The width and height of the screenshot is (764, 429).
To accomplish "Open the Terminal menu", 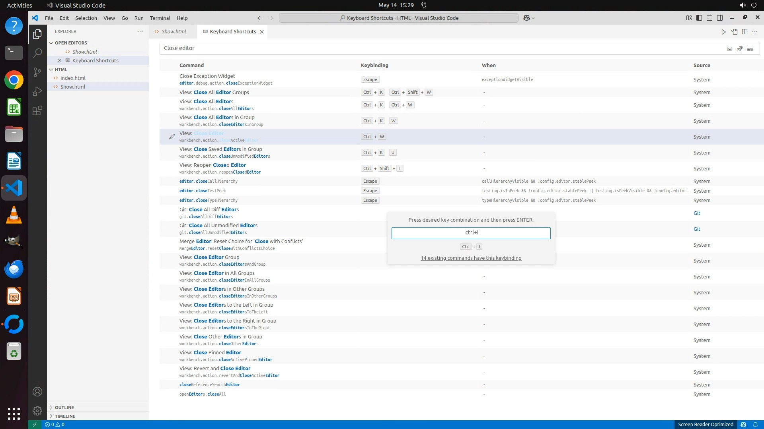I will coord(160,18).
